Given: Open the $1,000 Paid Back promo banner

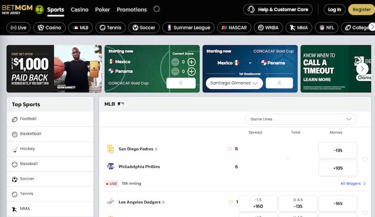Looking at the screenshot, I should click(x=54, y=68).
